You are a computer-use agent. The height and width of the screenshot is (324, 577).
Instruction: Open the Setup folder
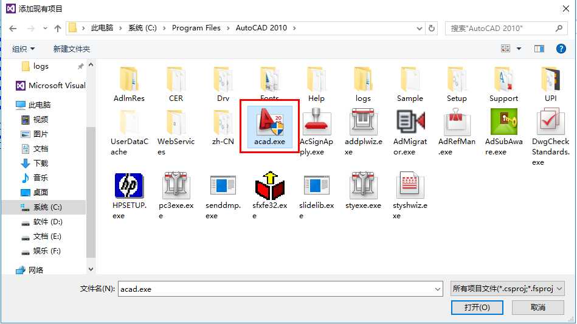point(457,79)
